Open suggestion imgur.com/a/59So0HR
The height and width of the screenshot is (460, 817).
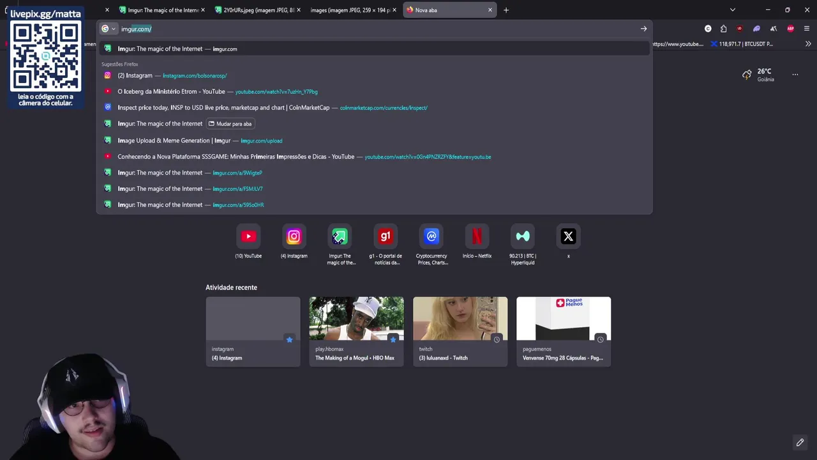(374, 204)
